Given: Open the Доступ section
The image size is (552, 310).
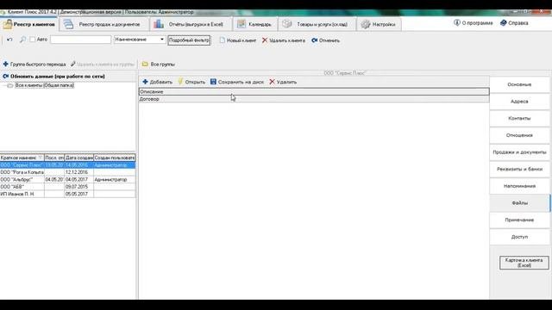Looking at the screenshot, I should [519, 237].
